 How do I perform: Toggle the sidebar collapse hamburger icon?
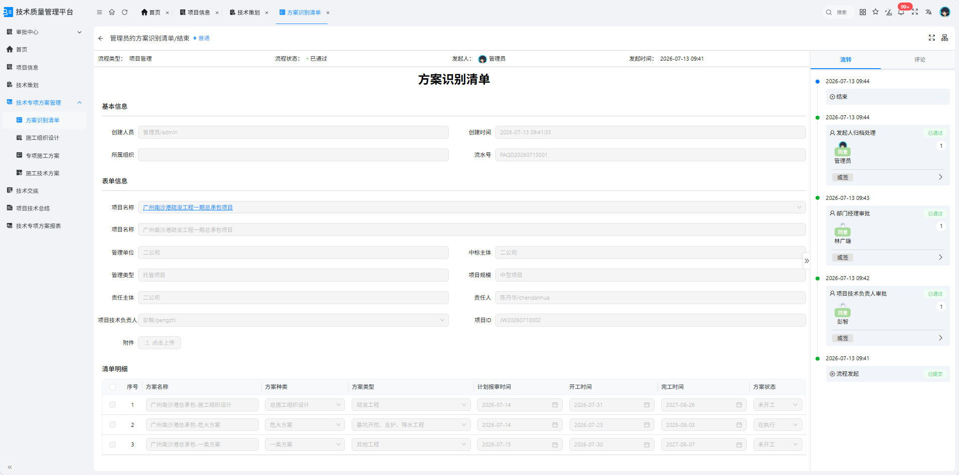[x=99, y=12]
